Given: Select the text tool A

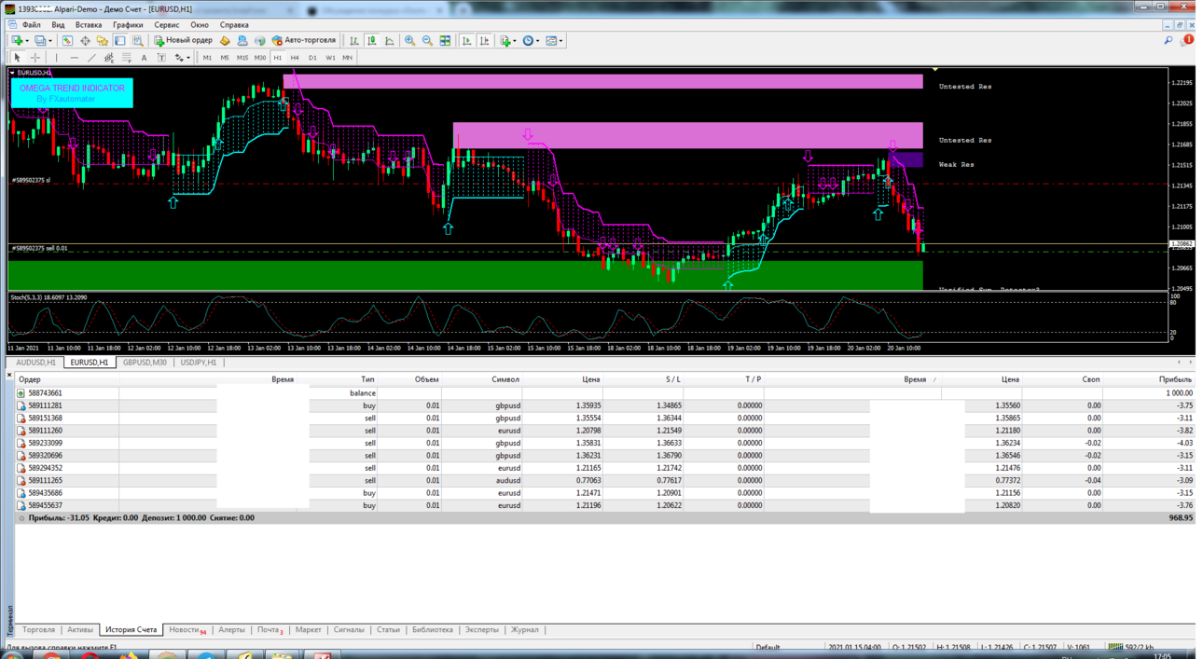Looking at the screenshot, I should point(144,58).
